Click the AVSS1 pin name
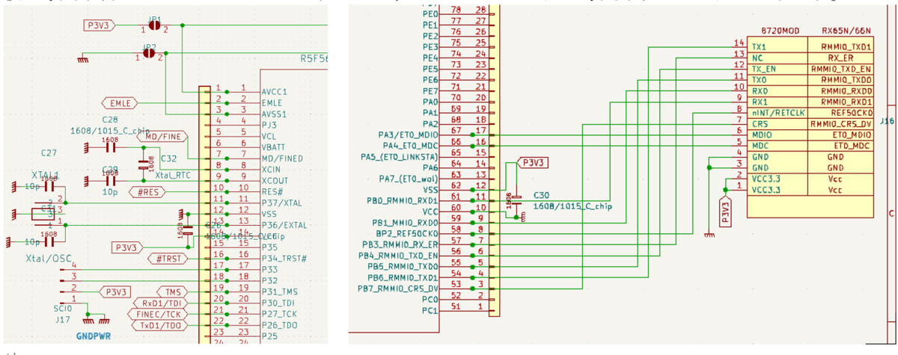 pyautogui.click(x=275, y=113)
